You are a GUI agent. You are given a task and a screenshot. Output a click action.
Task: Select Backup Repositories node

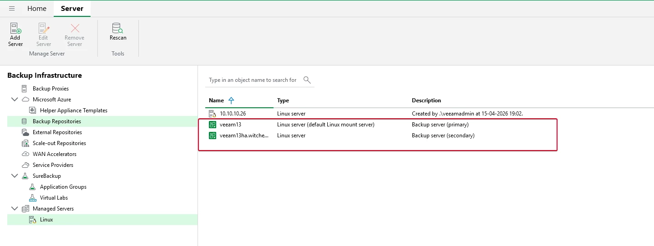coord(57,121)
